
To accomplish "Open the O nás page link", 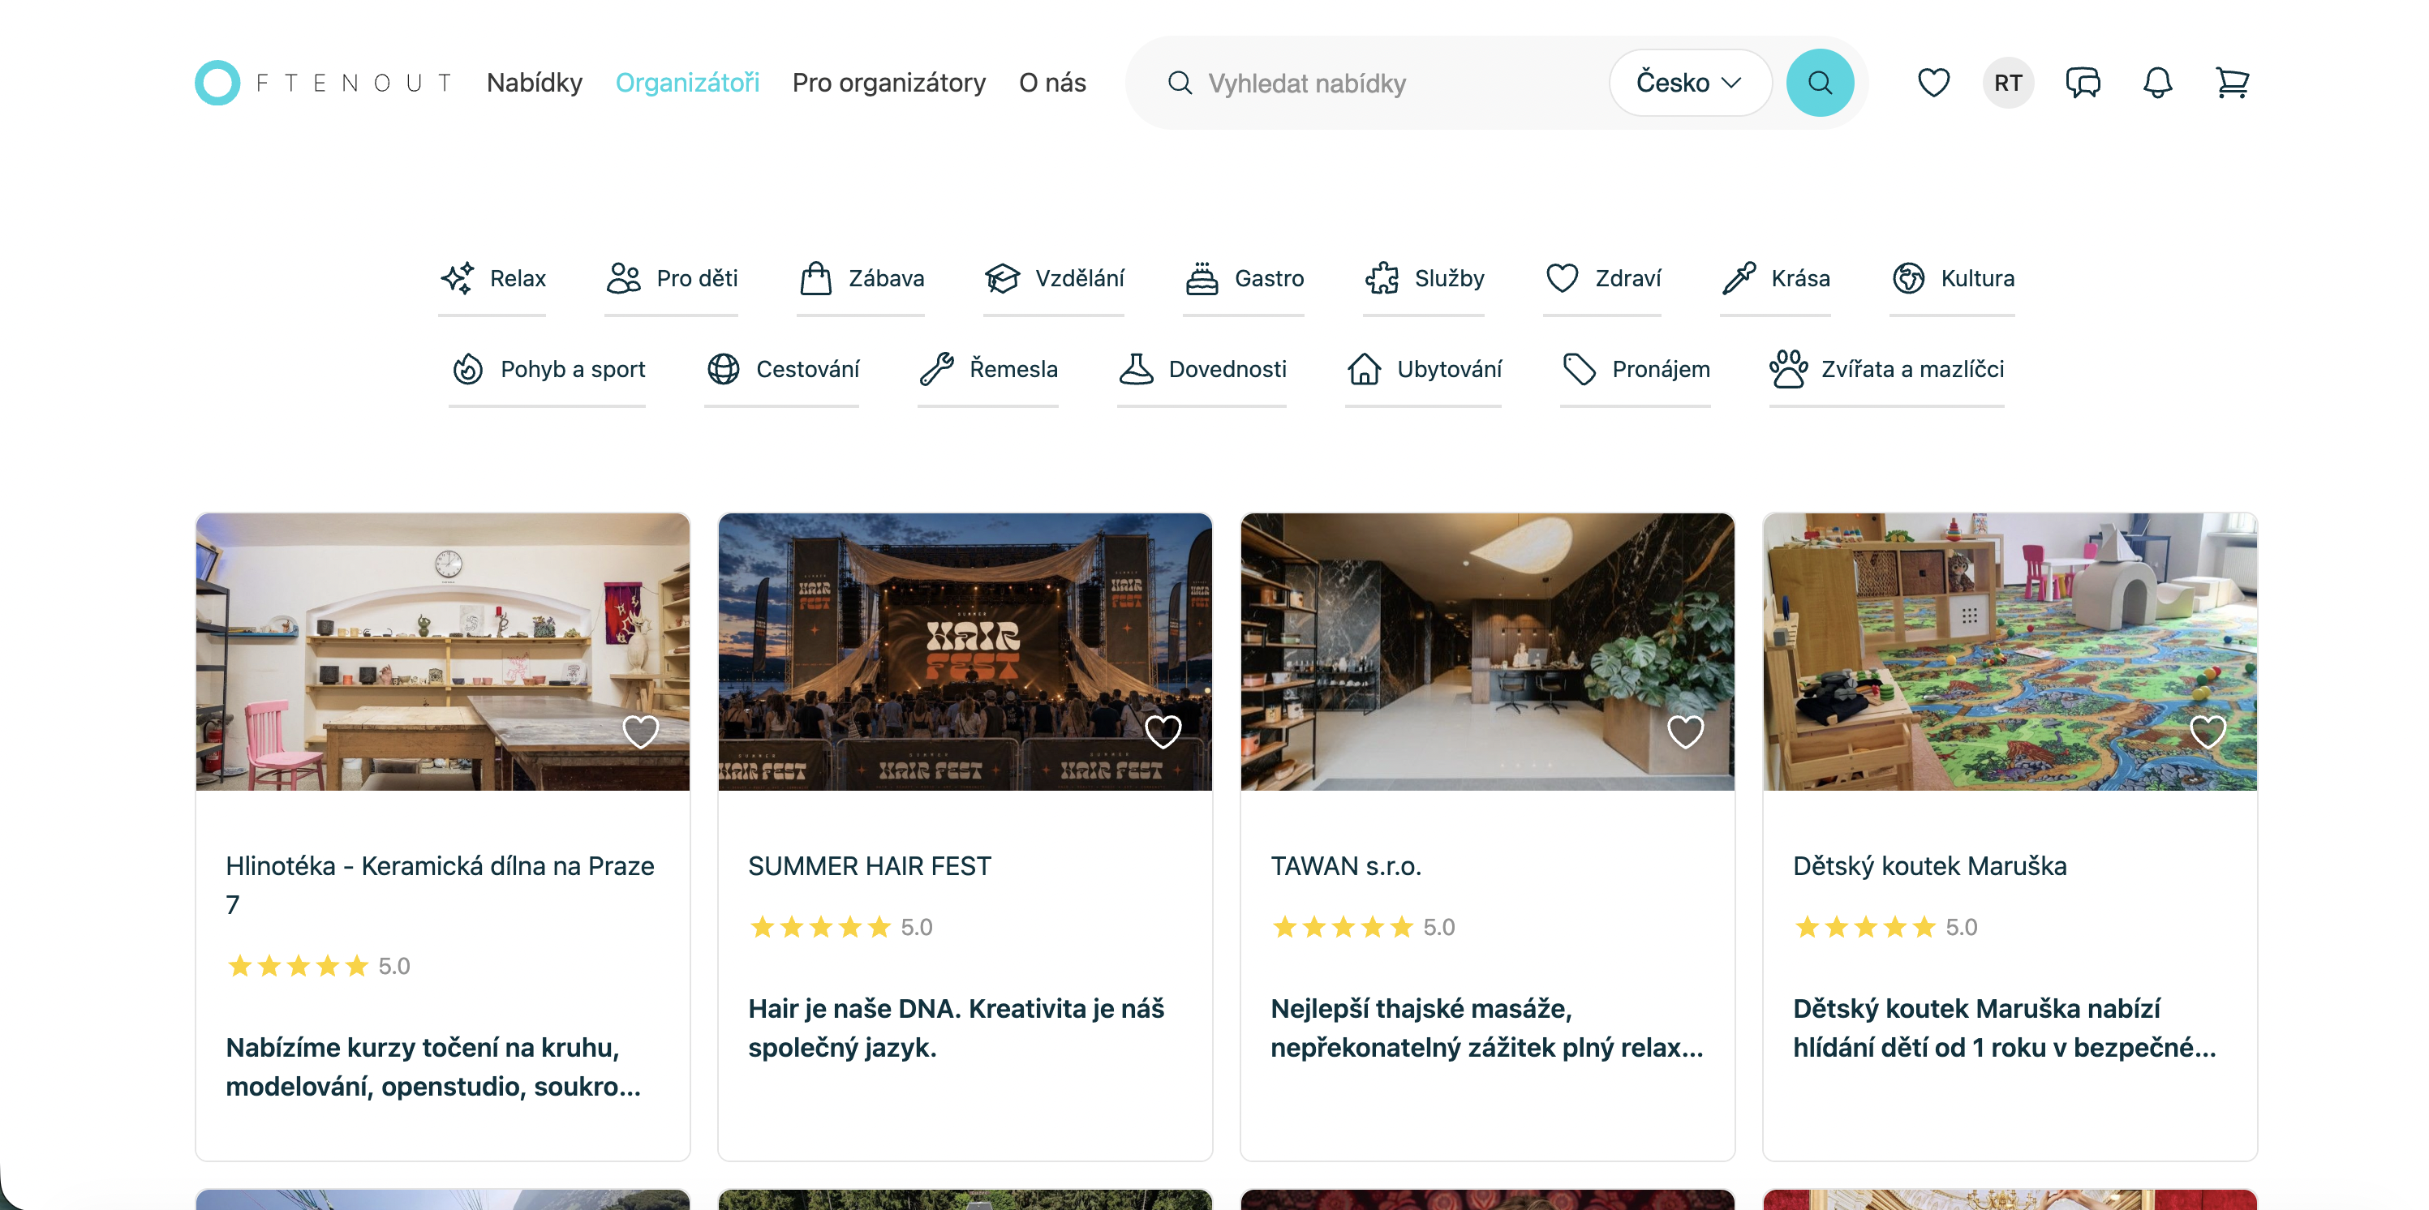I will coord(1052,83).
